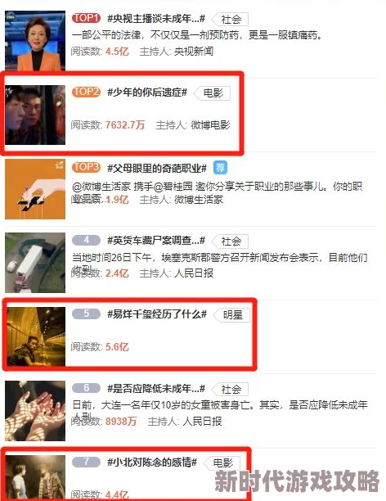Viewport: 386px width, 501px height.
Task: Click the blue 荐 recommendation icon
Action: 220,168
